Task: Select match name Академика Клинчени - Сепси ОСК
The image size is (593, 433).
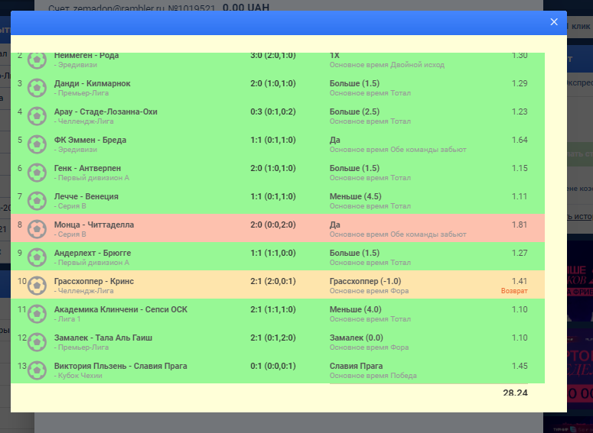Action: pyautogui.click(x=121, y=309)
